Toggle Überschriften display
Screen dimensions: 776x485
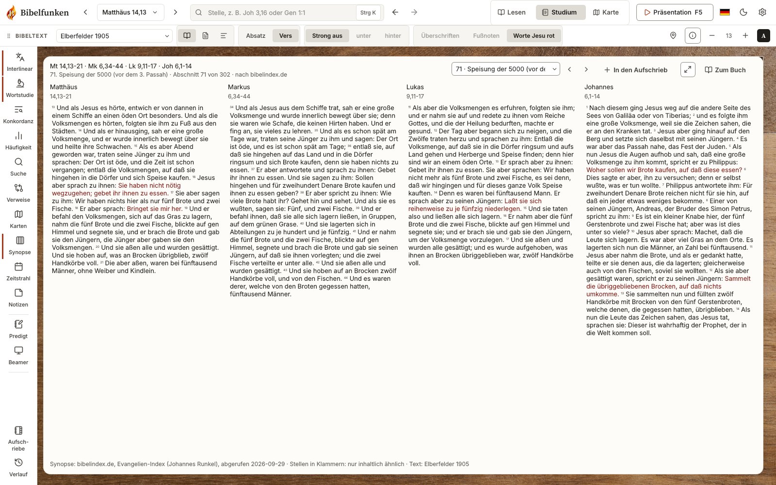(440, 35)
